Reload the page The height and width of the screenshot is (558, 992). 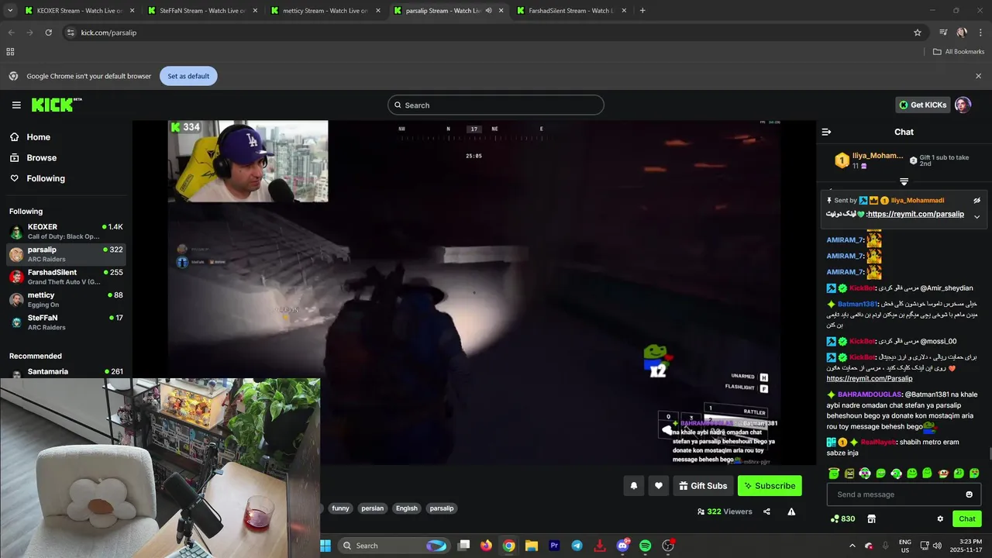[x=49, y=33]
